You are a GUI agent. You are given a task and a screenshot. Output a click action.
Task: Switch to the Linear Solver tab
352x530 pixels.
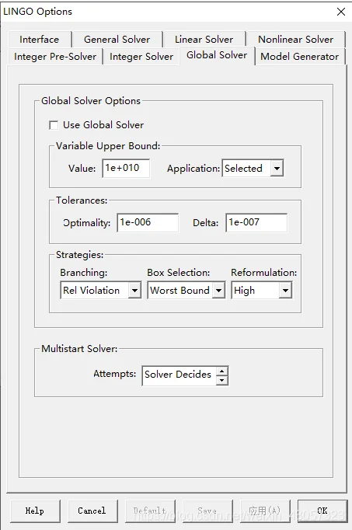204,40
